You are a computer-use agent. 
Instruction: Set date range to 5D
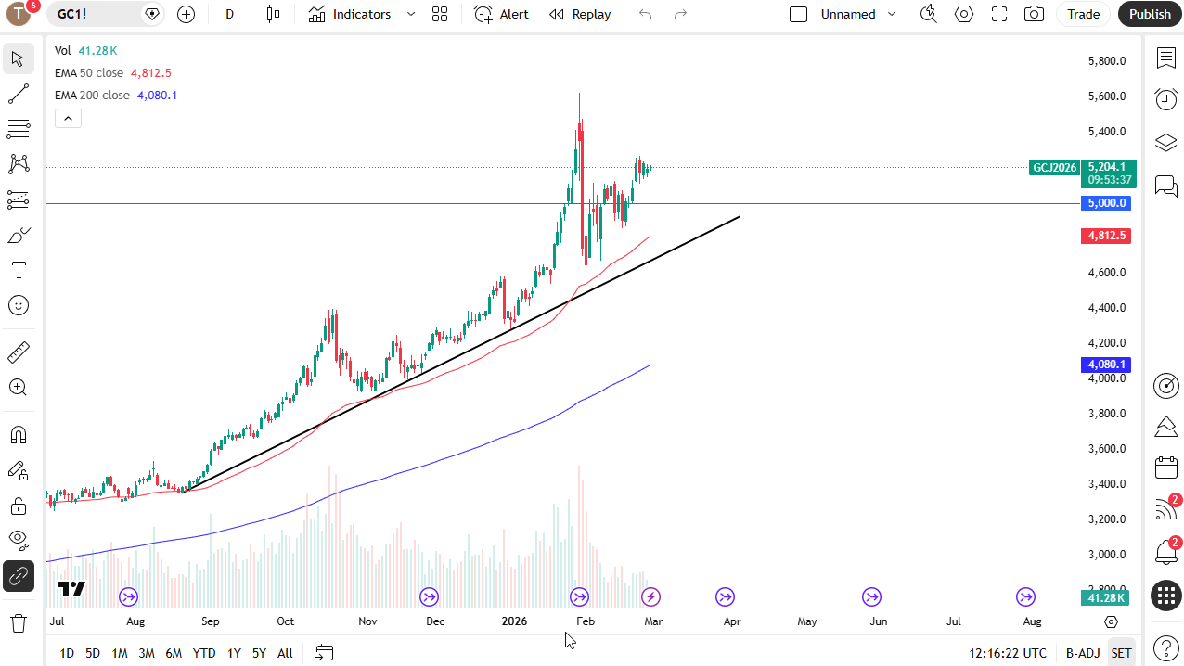[x=93, y=653]
